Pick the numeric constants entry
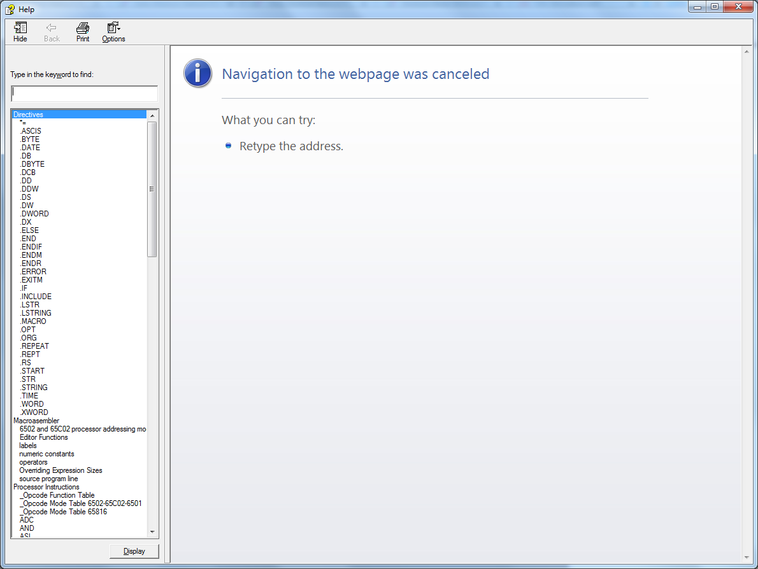The width and height of the screenshot is (758, 569). tap(46, 454)
